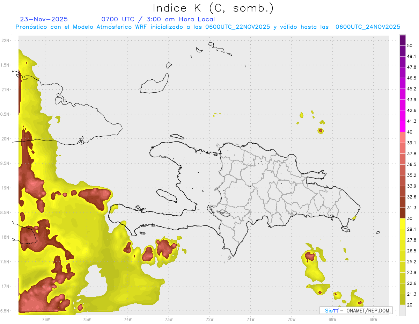Click the '33.9' colorbar label
The height and width of the screenshot is (324, 419).
[x=412, y=186]
